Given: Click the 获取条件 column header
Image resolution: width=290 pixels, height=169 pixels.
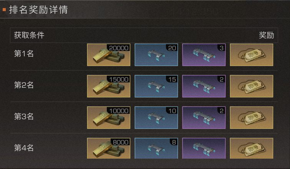Looking at the screenshot, I should 29,35.
